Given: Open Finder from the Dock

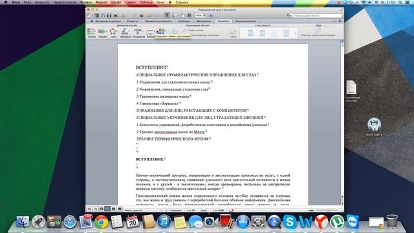Looking at the screenshot, I should 23,221.
